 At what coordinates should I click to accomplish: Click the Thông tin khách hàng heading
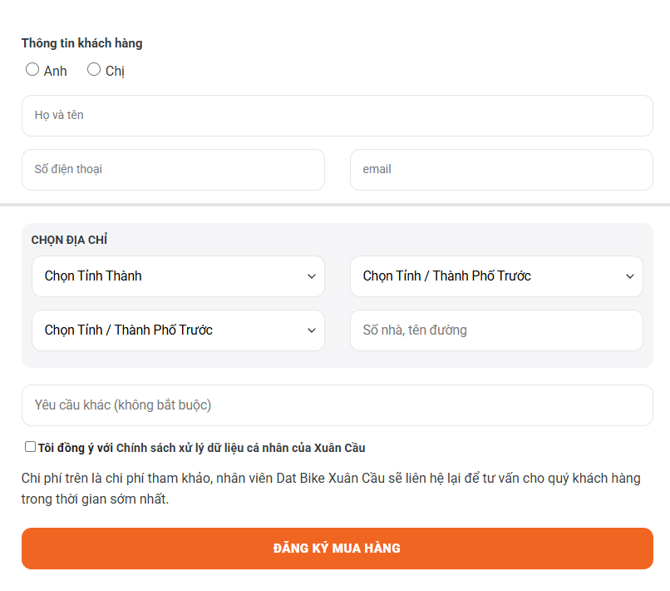click(x=81, y=43)
